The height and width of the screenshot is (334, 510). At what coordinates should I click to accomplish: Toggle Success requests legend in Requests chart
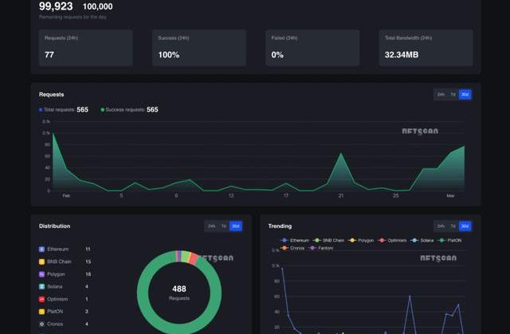[x=128, y=110]
